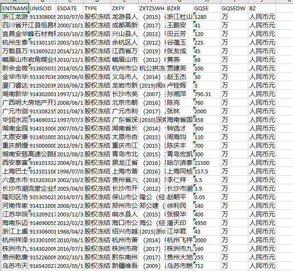Click the (2010)深南 notice number cell
Viewport: 293px width, 271px height.
pyautogui.click(x=152, y=120)
